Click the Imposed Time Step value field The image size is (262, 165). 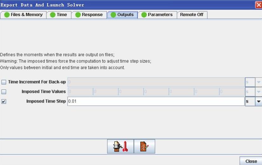156,101
